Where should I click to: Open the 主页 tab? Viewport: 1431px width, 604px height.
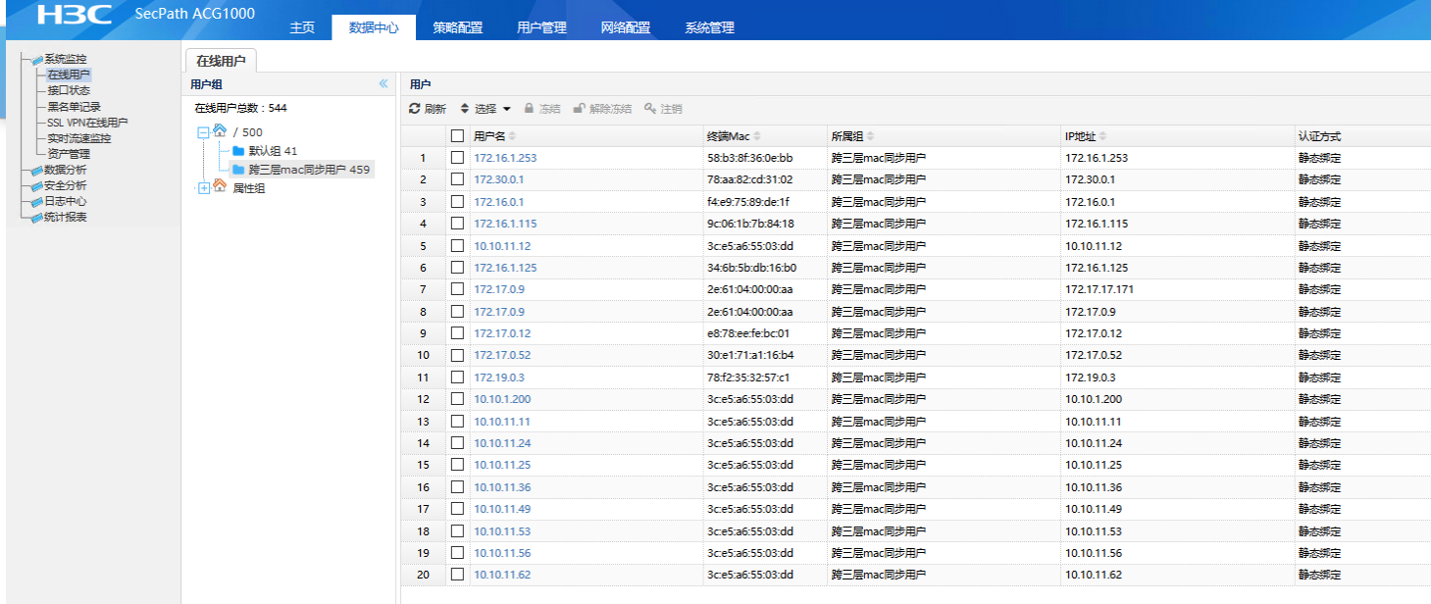coord(302,27)
